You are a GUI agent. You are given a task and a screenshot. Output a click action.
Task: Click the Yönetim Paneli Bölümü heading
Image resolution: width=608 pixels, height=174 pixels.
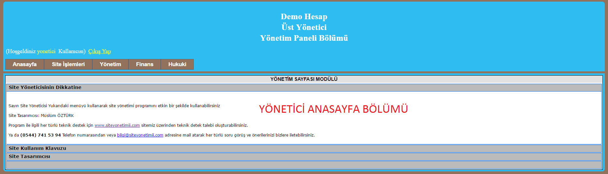[304, 38]
